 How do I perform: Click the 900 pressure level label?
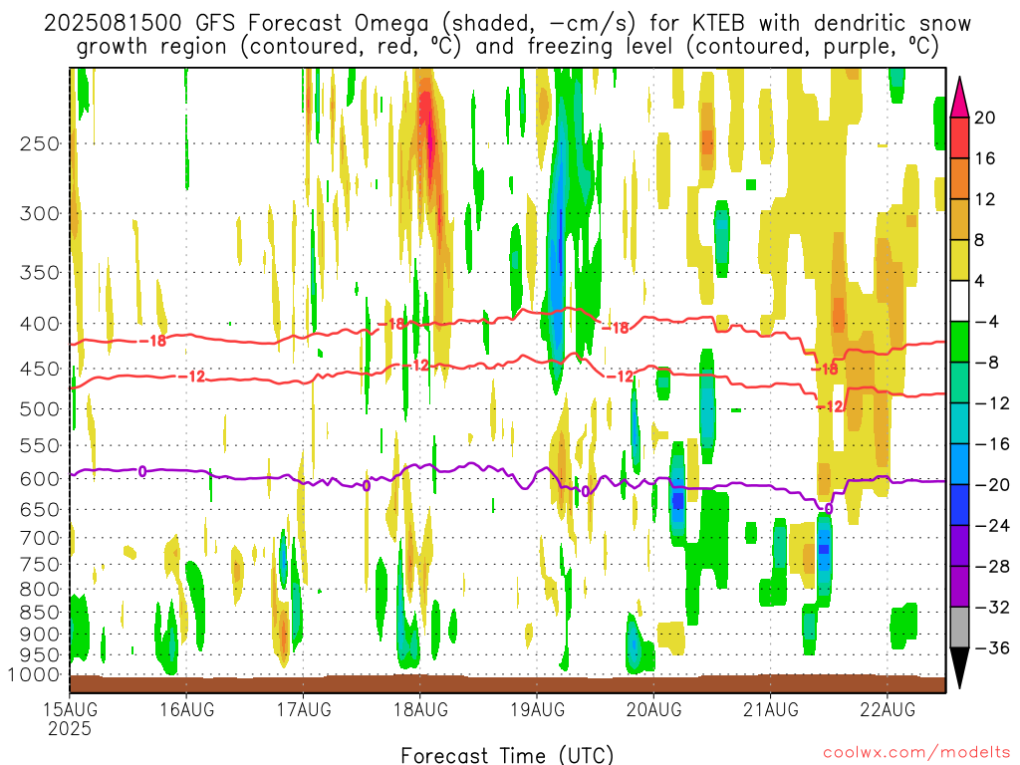point(40,634)
